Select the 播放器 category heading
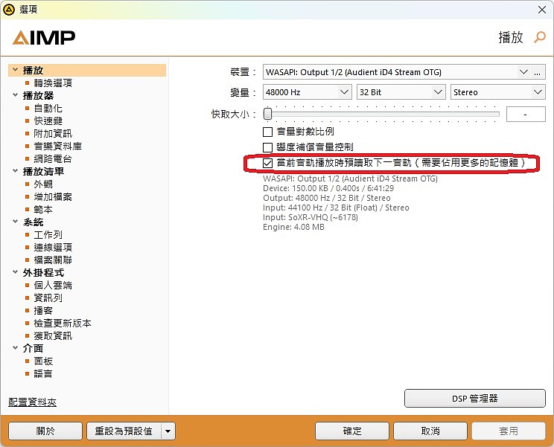The image size is (554, 447). tap(38, 96)
